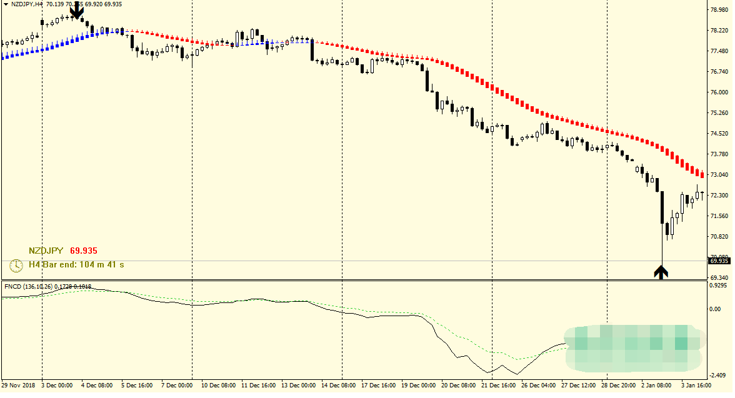Click the clock icon beside bar end timer
This screenshot has width=735, height=398.
(x=16, y=266)
